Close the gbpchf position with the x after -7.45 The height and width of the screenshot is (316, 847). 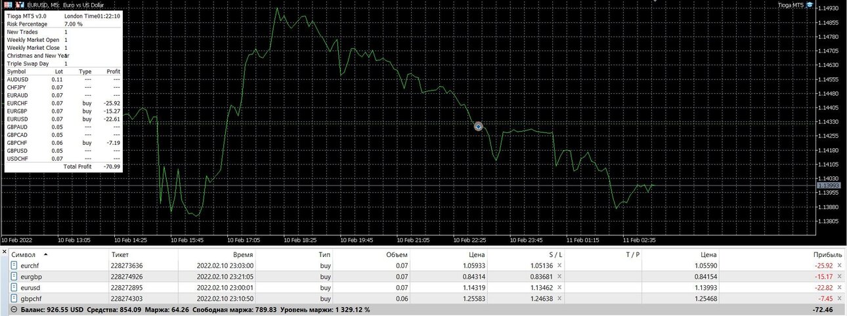click(x=840, y=298)
